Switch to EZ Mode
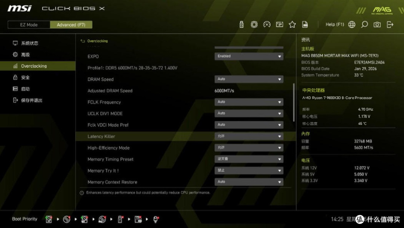The height and width of the screenshot is (228, 404). point(29,25)
